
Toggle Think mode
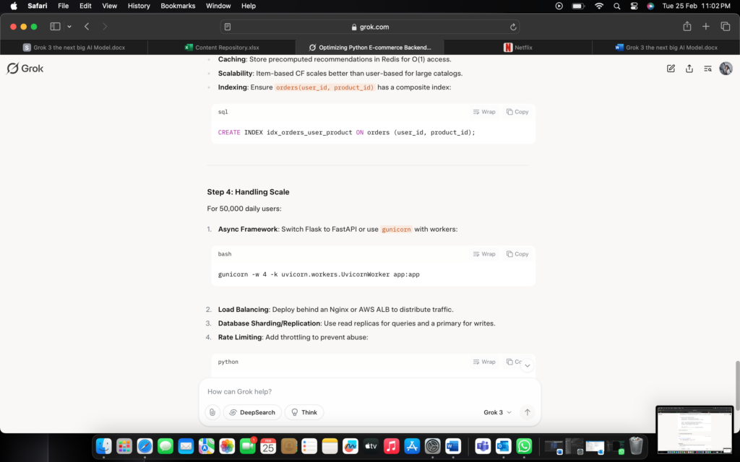point(304,412)
